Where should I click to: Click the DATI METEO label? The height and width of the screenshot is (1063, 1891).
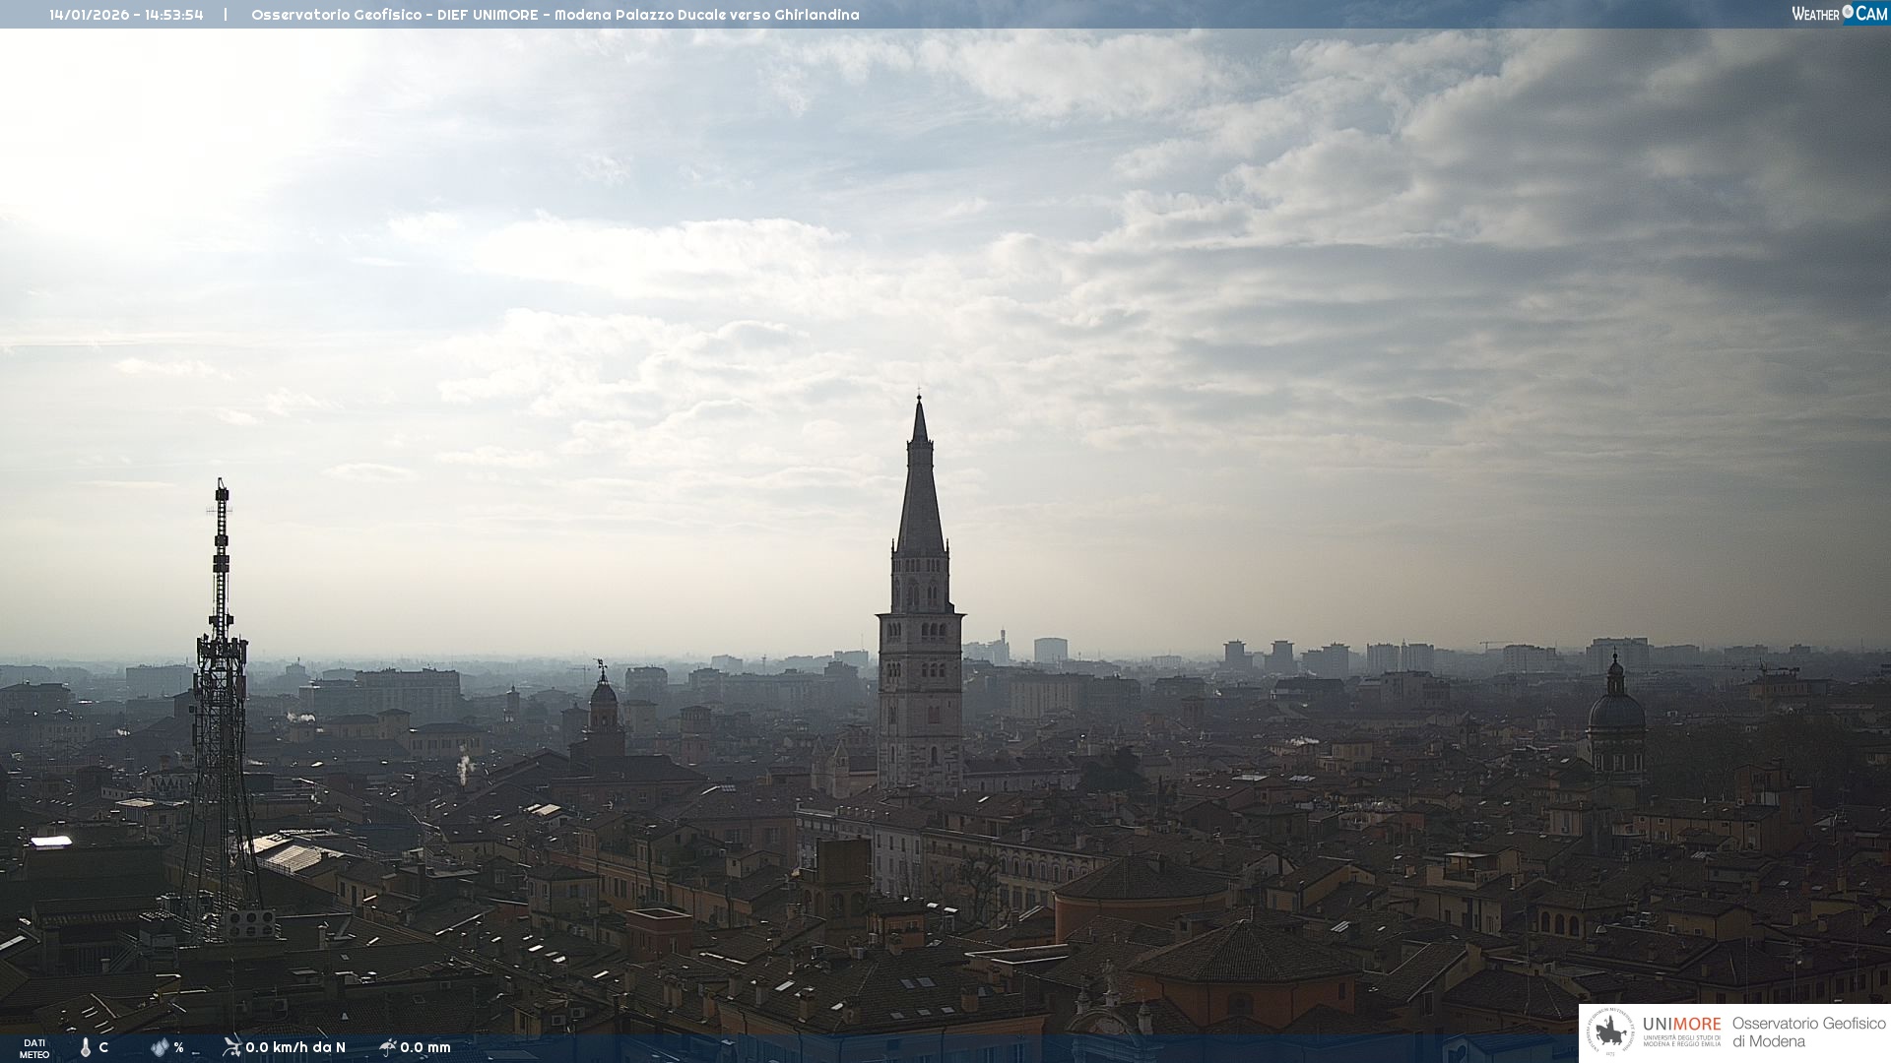(34, 1048)
